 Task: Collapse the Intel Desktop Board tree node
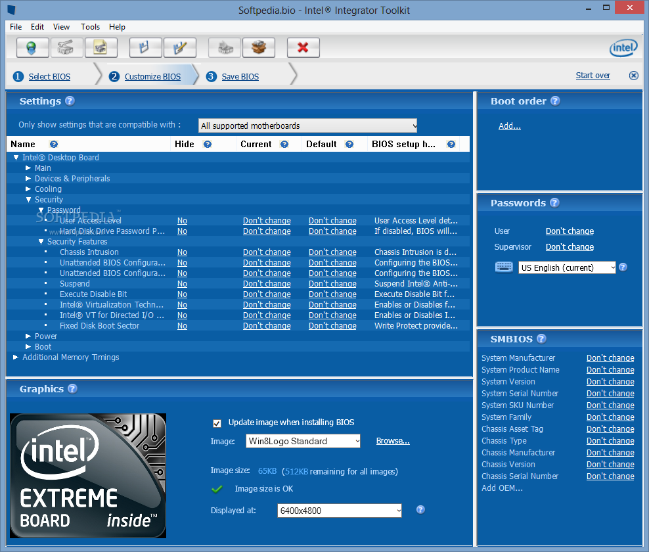[16, 158]
